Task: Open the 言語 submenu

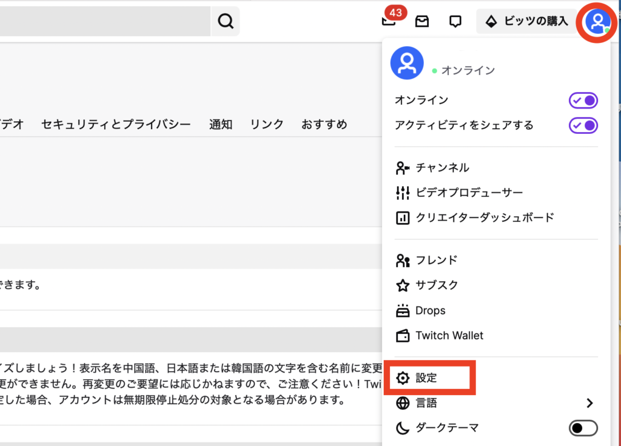Action: pos(496,403)
